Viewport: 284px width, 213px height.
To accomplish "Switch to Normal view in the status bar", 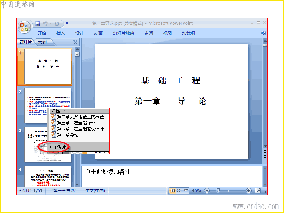I will point(173,191).
